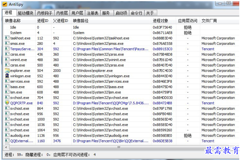Maximize the AntiSpy window
242x160 pixels.
[229, 3]
